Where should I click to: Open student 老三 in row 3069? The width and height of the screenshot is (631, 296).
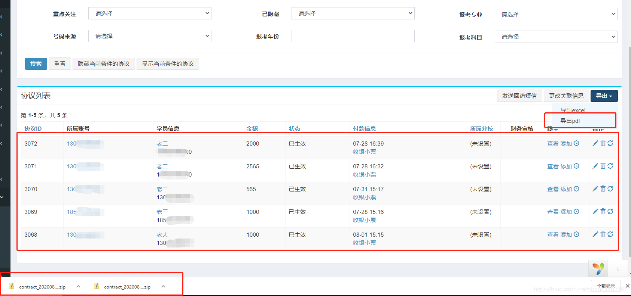[x=162, y=212]
